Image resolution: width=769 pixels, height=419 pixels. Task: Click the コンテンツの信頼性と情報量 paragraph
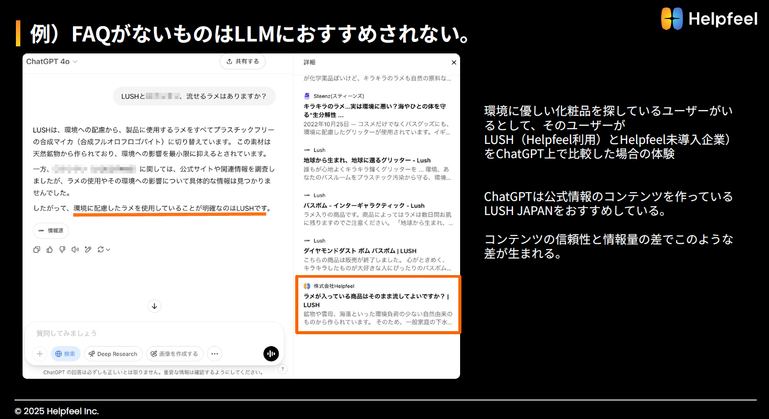pos(609,246)
